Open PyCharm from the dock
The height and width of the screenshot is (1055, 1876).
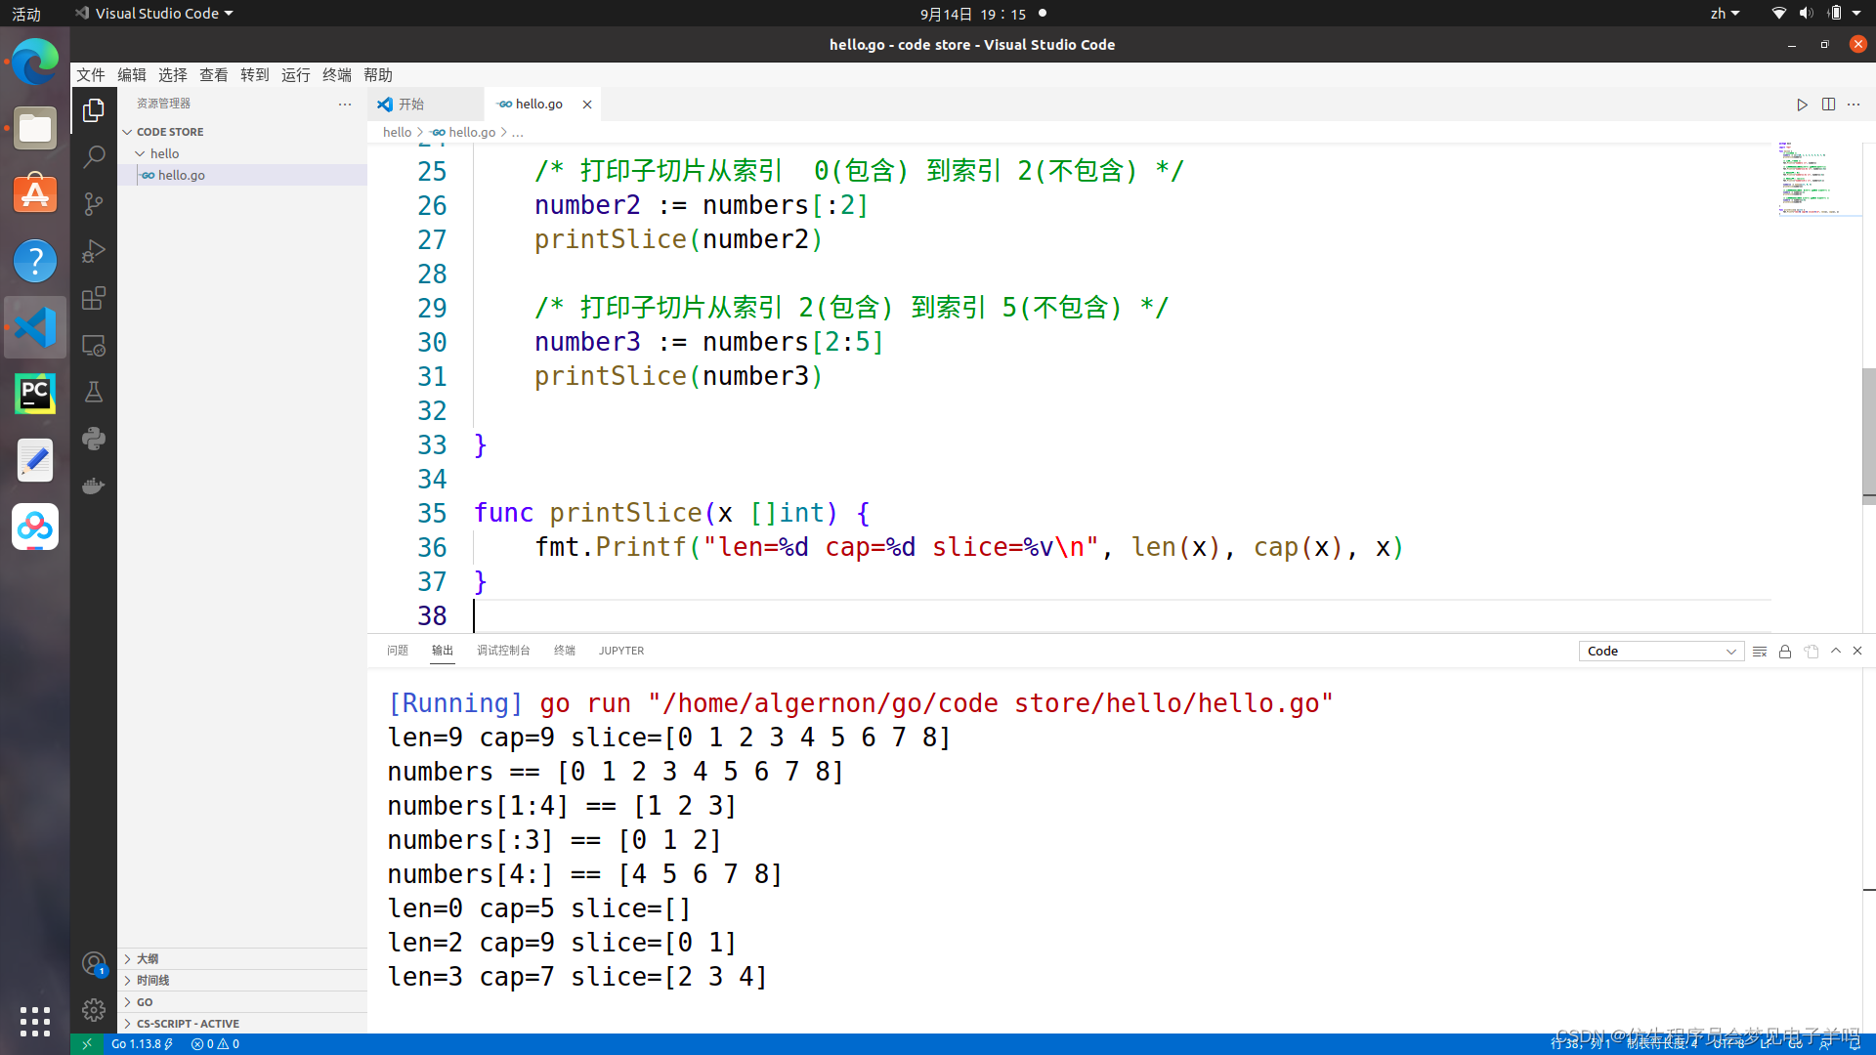[35, 394]
